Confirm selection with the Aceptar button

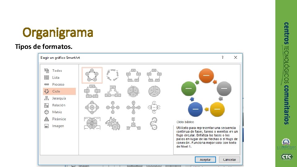click(205, 160)
